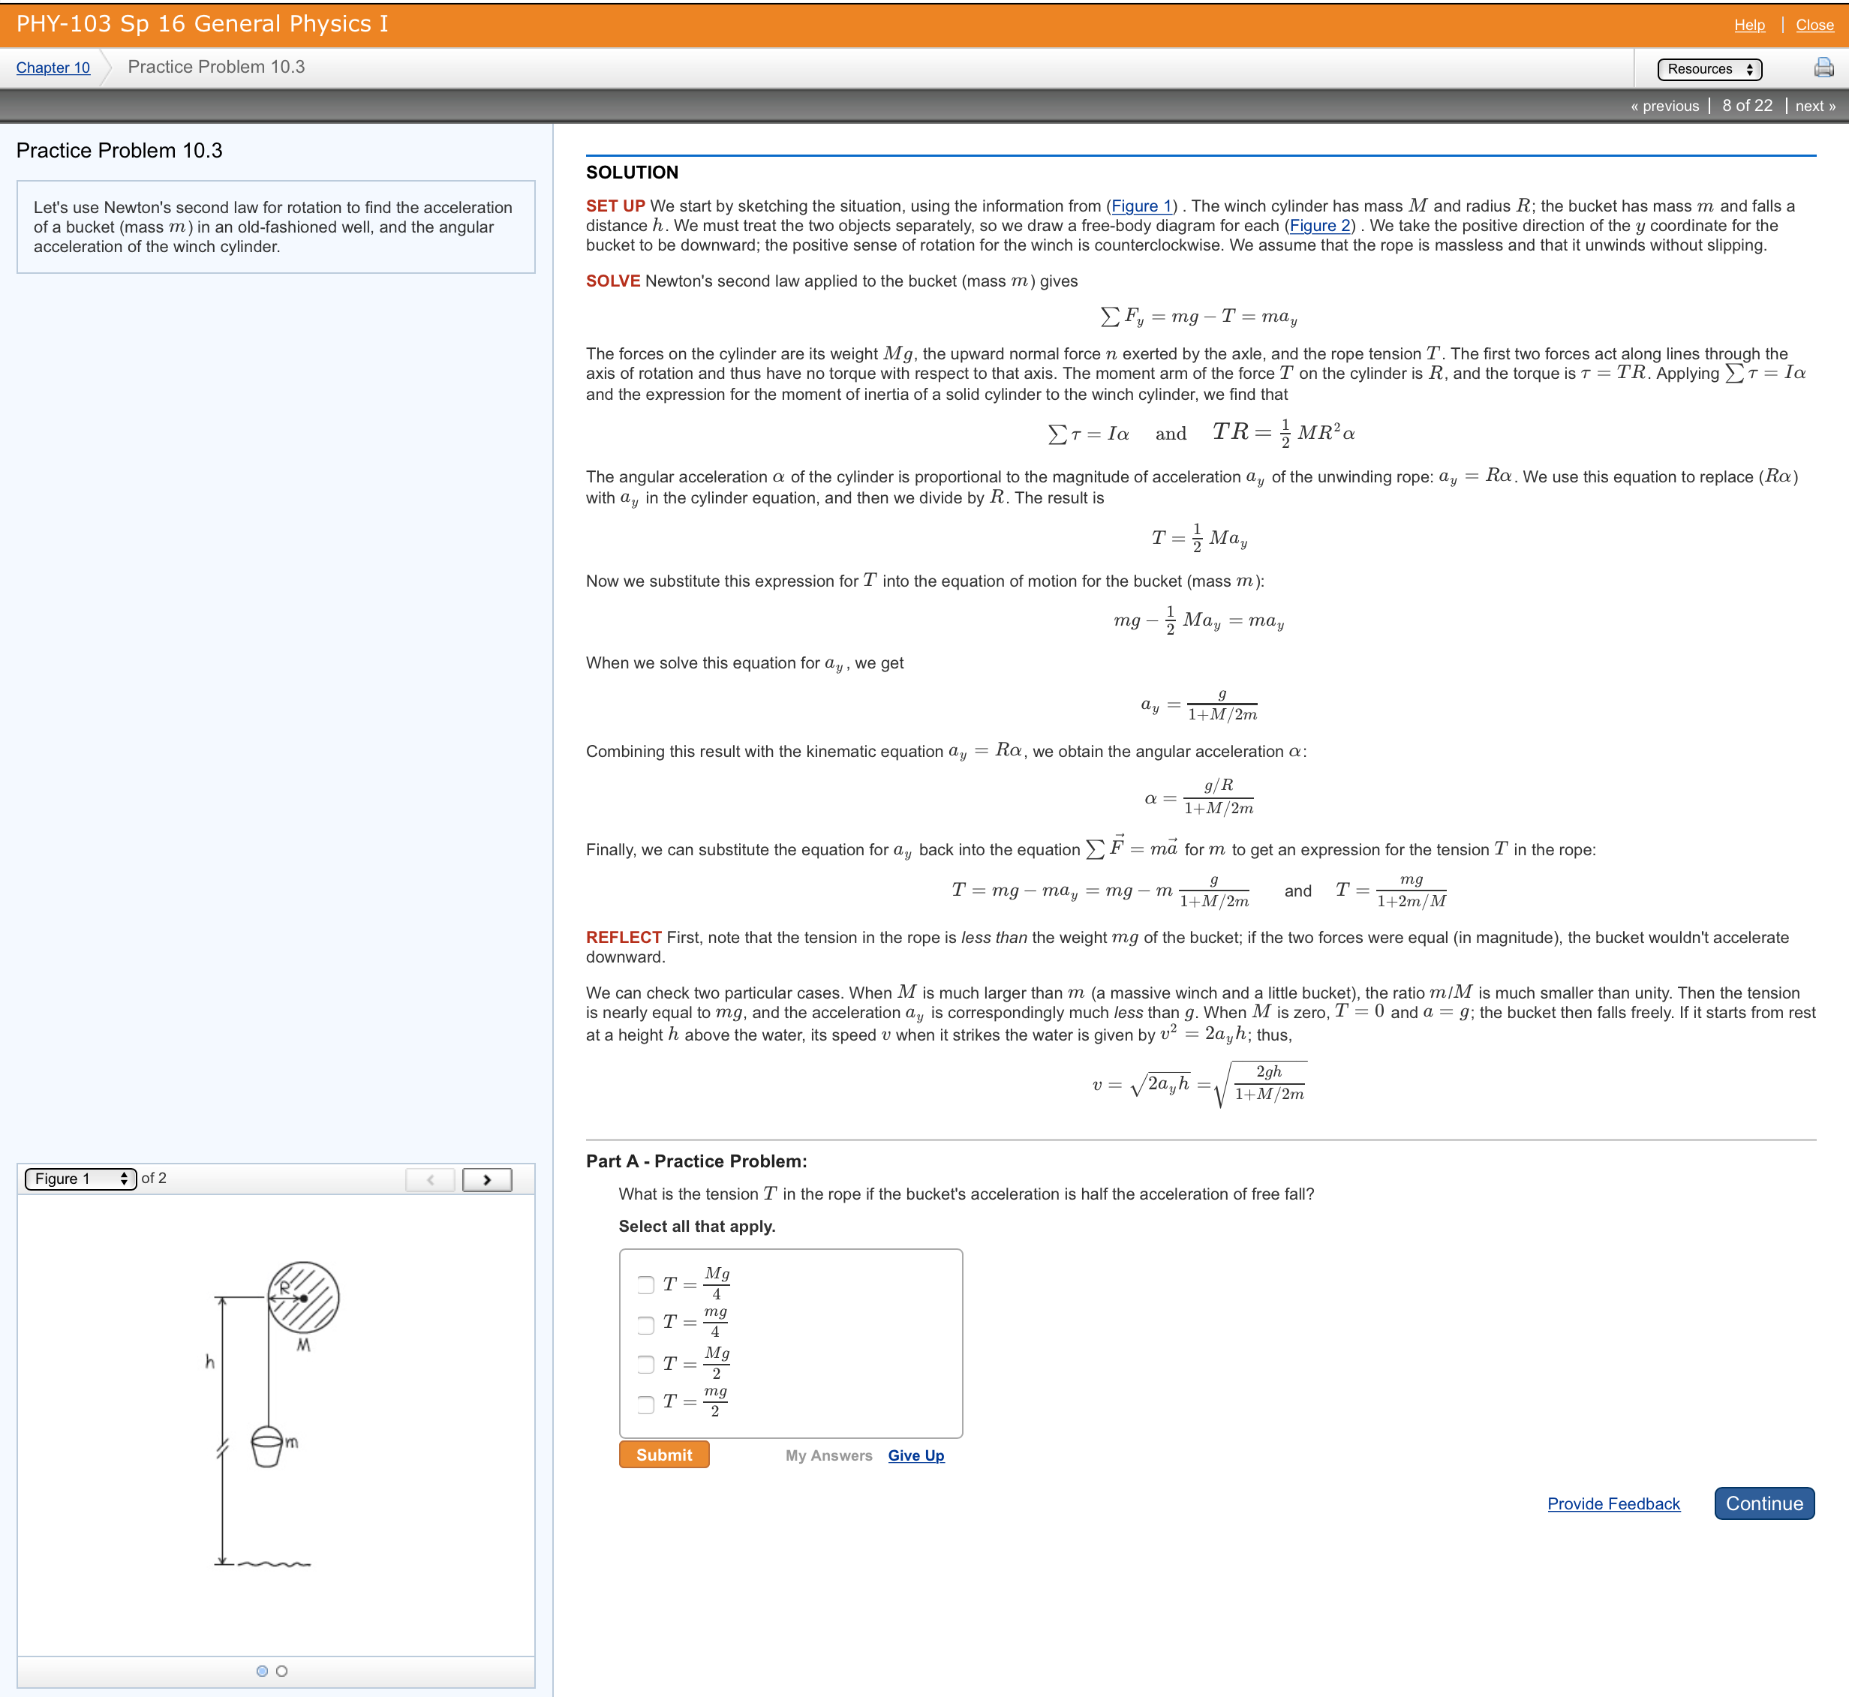Screen dimensions: 1849x1697
Task: Open the Chapter 10 breadcrumb
Action: 52,67
